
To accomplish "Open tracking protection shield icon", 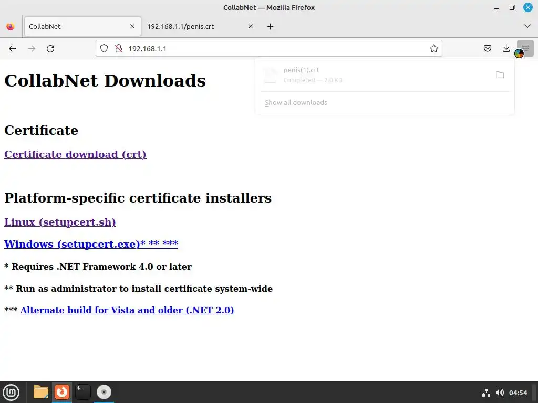I will (x=104, y=49).
